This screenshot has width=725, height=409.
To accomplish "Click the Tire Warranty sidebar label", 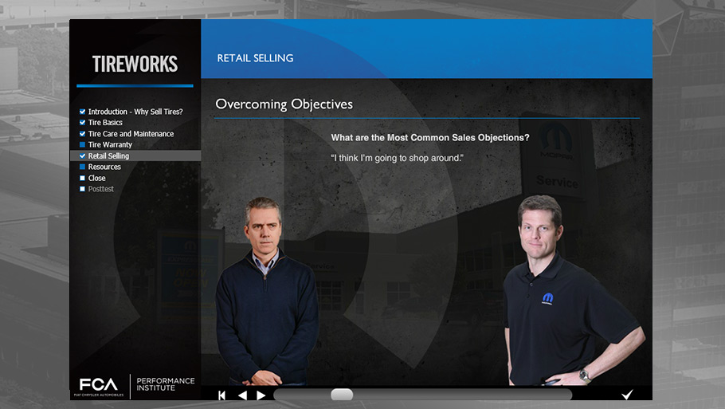I will point(110,145).
